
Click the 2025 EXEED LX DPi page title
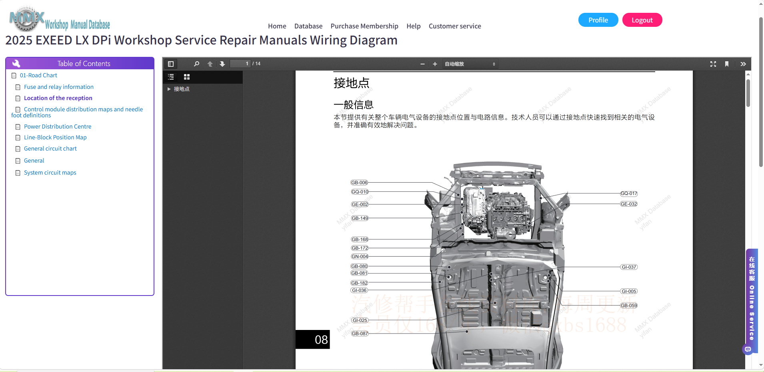click(201, 40)
